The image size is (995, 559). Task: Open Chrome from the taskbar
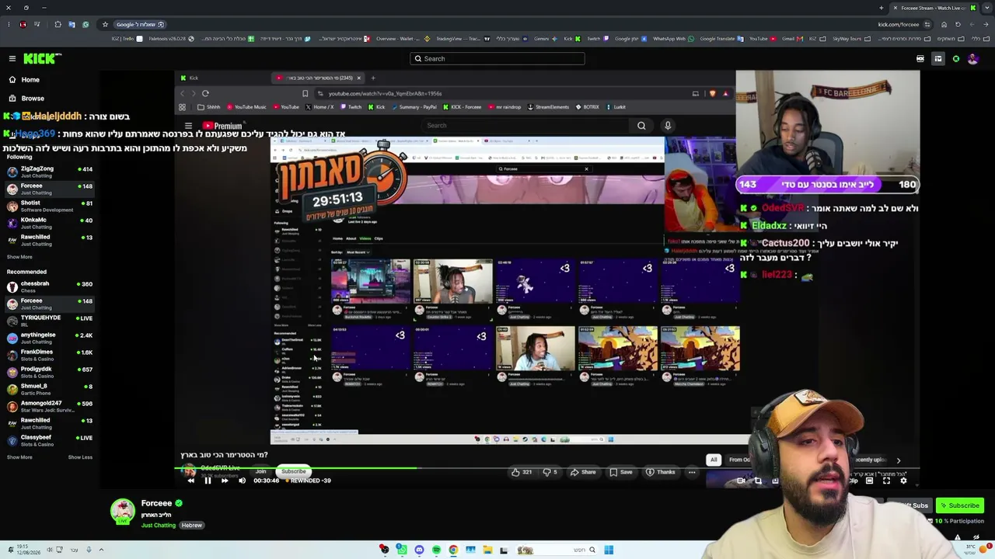tap(453, 550)
